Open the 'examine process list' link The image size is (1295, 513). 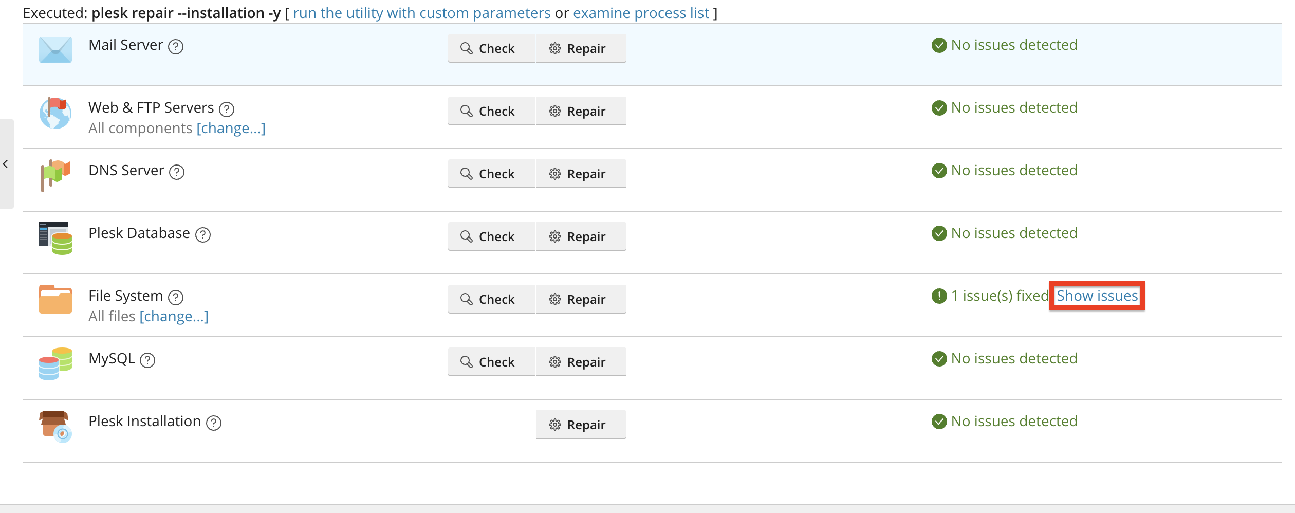641,13
